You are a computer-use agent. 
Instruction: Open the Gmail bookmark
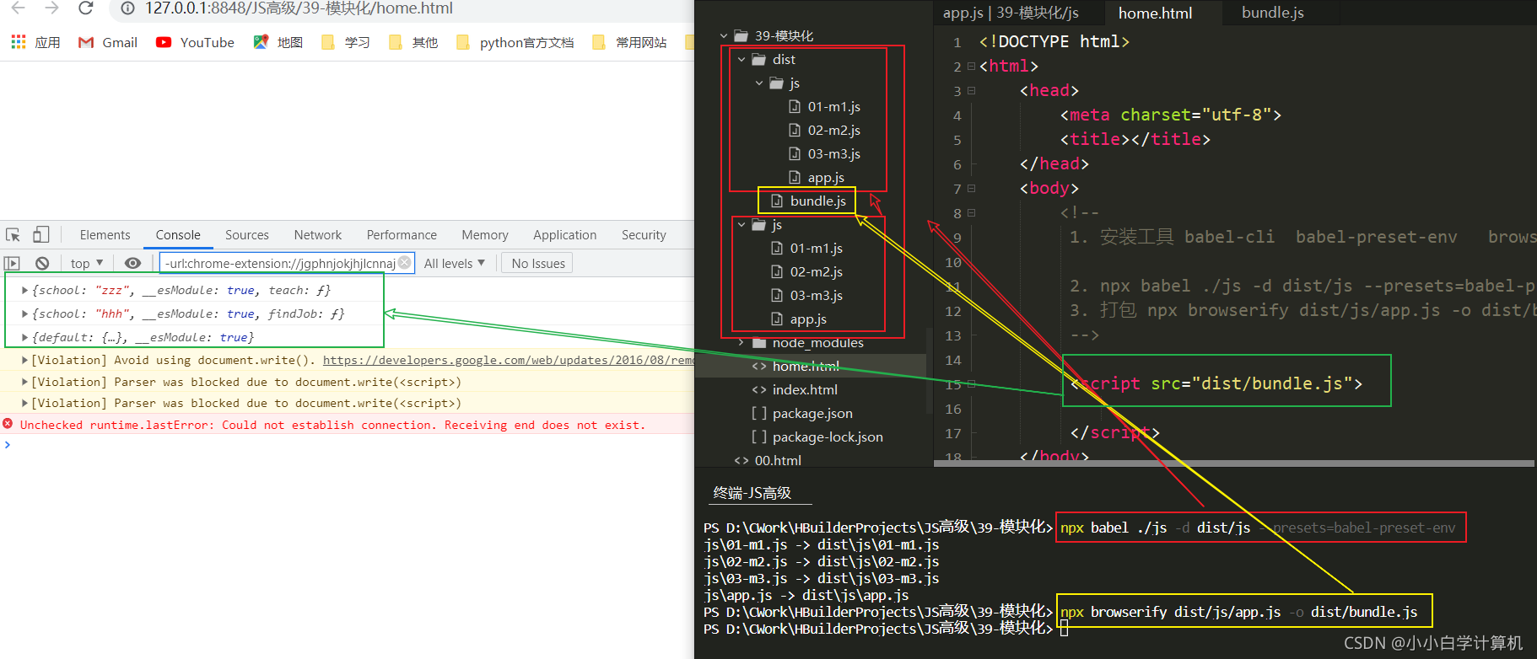107,42
